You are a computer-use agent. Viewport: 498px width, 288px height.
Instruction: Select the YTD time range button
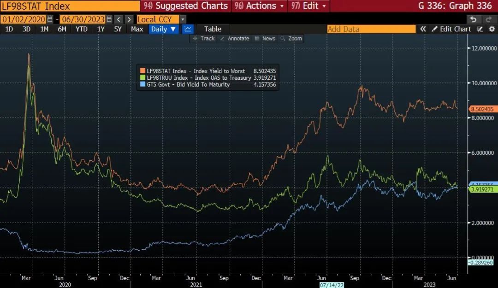pyautogui.click(x=81, y=29)
